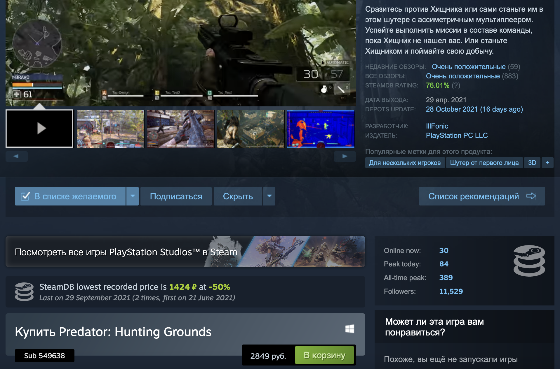Open the wishlist dropdown arrow
This screenshot has width=560, height=369.
point(133,196)
